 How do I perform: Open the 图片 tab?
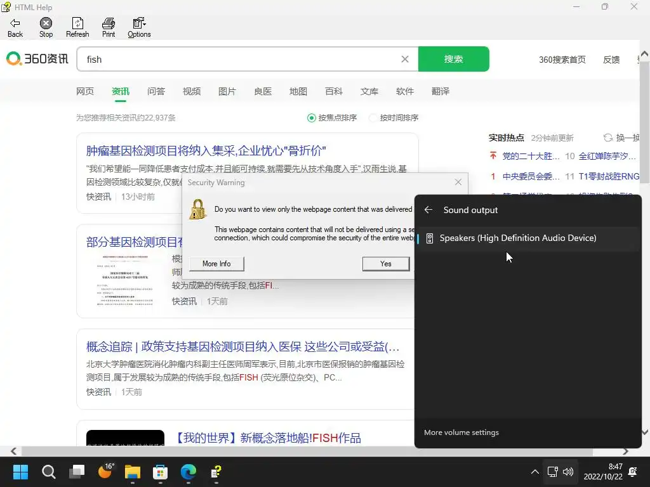tap(227, 91)
